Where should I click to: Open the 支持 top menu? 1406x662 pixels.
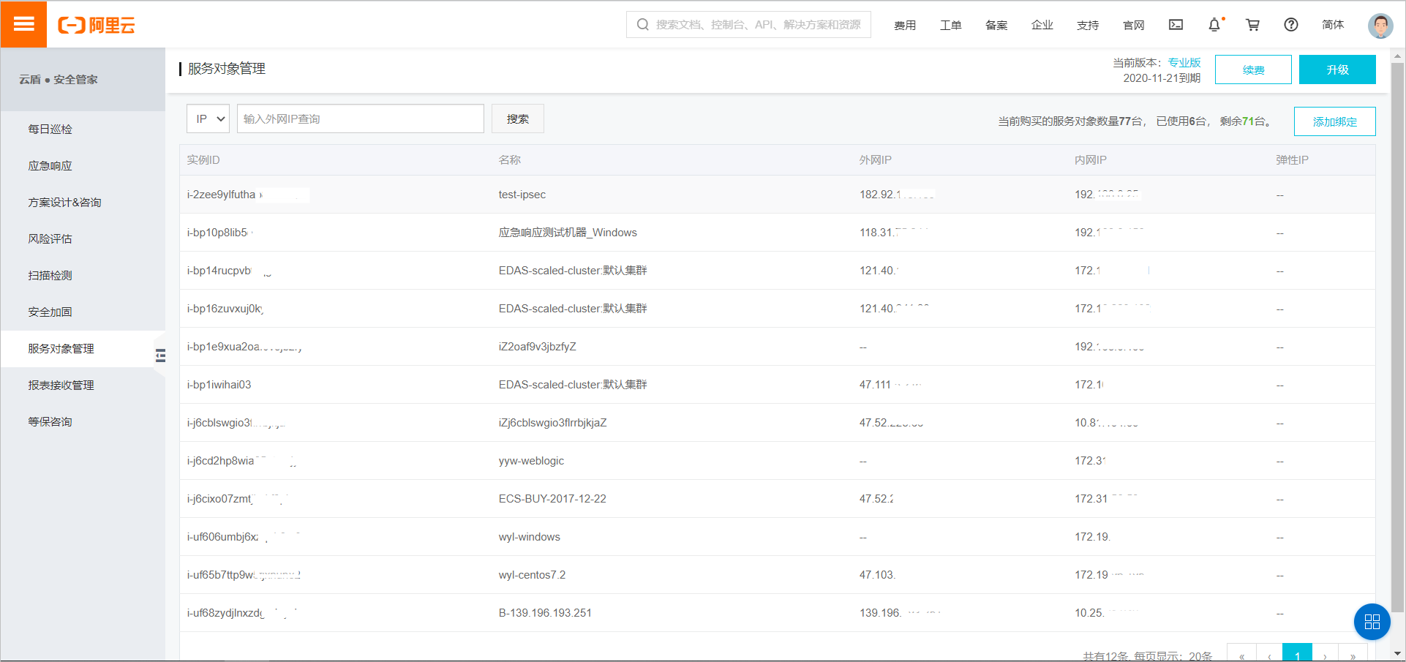click(x=1088, y=25)
